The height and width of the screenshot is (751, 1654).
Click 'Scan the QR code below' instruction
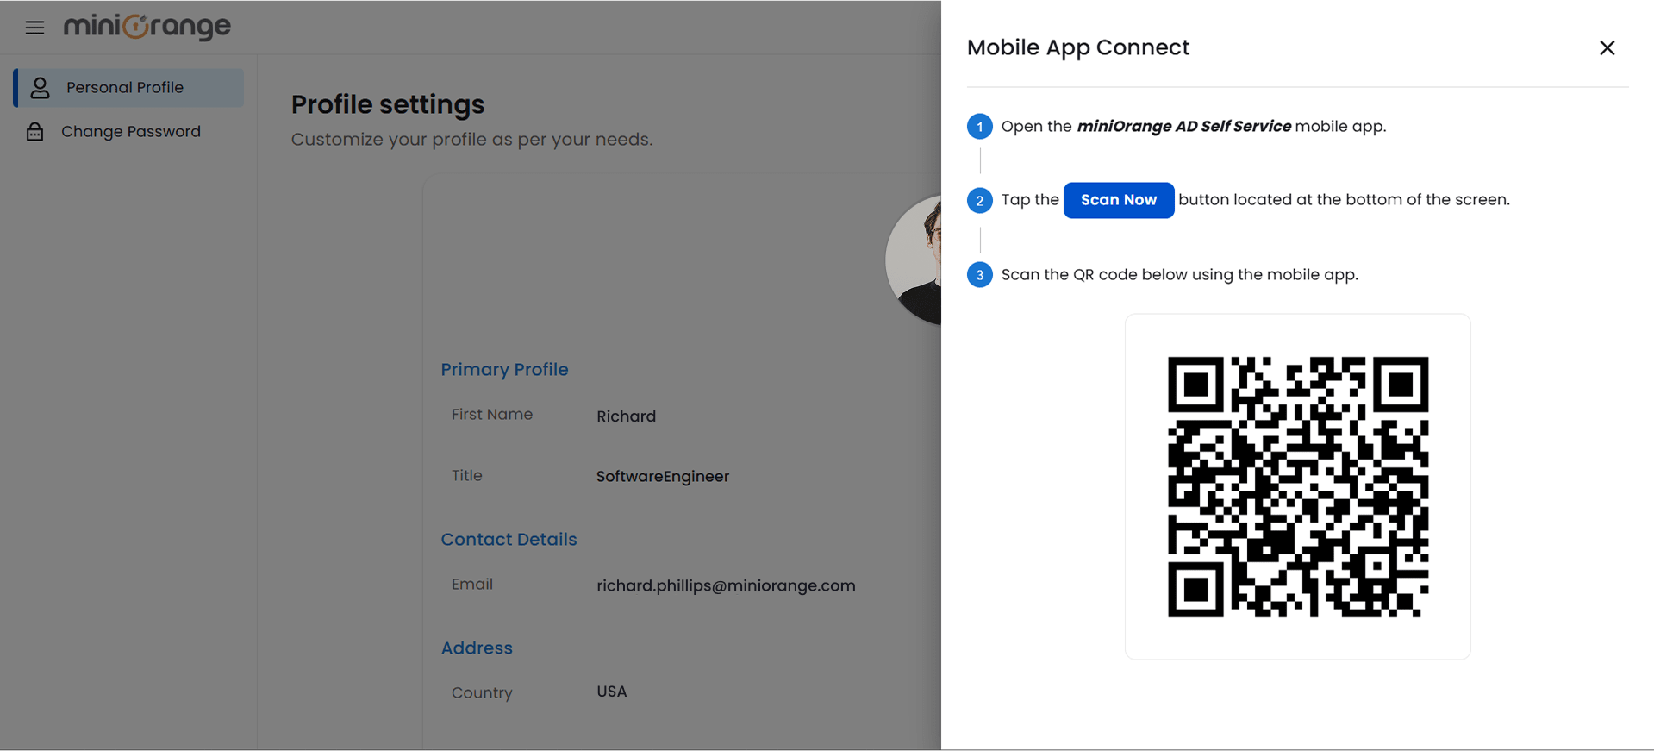pos(1179,275)
